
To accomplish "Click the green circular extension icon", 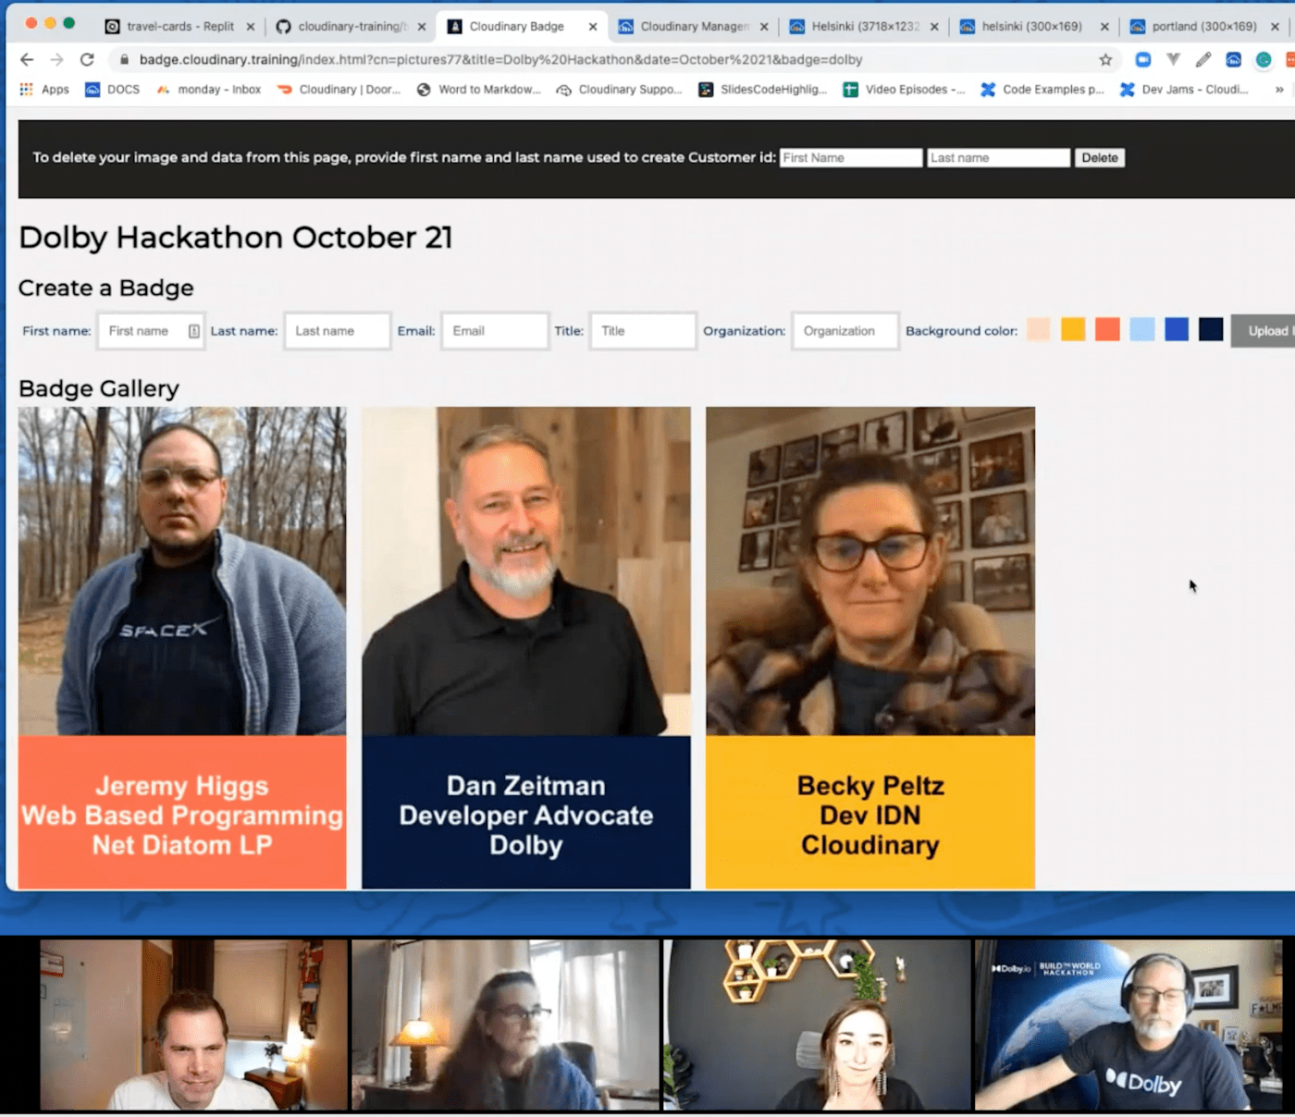I will pyautogui.click(x=1264, y=59).
